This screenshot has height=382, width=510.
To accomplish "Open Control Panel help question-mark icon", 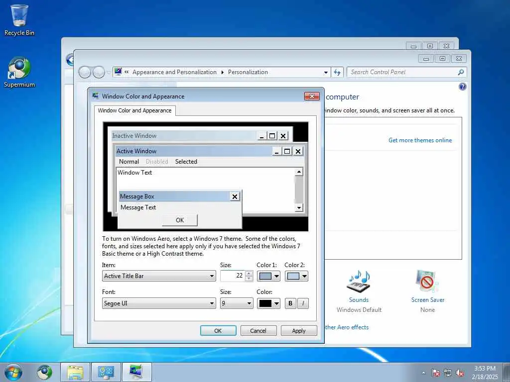I will pyautogui.click(x=463, y=87).
